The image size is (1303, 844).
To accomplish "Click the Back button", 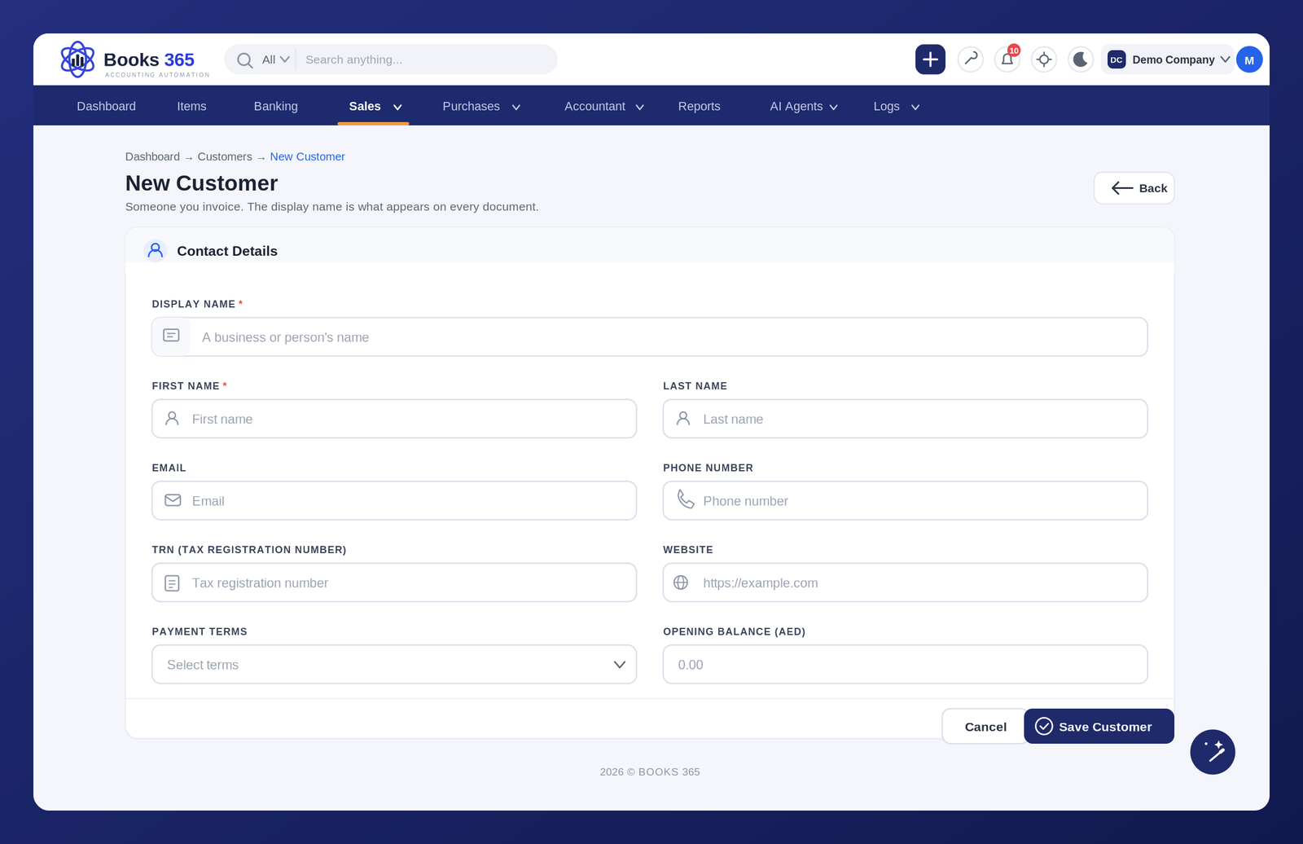I will tap(1134, 188).
